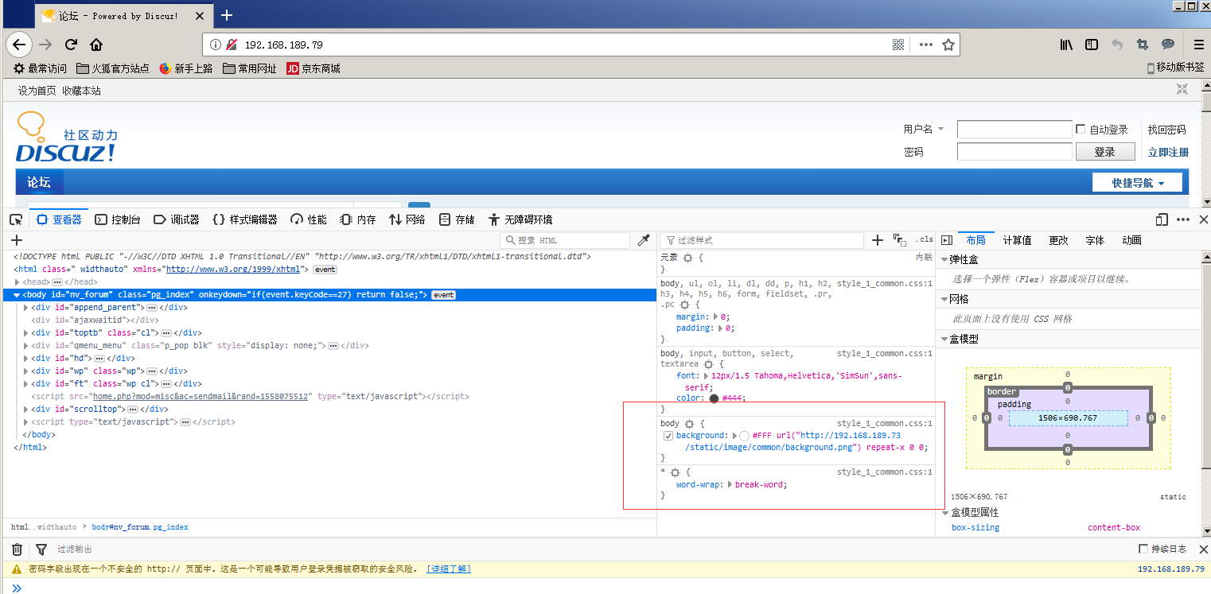This screenshot has height=594, width=1211.
Task: Switch to the 控制台 tab
Action: coord(118,219)
